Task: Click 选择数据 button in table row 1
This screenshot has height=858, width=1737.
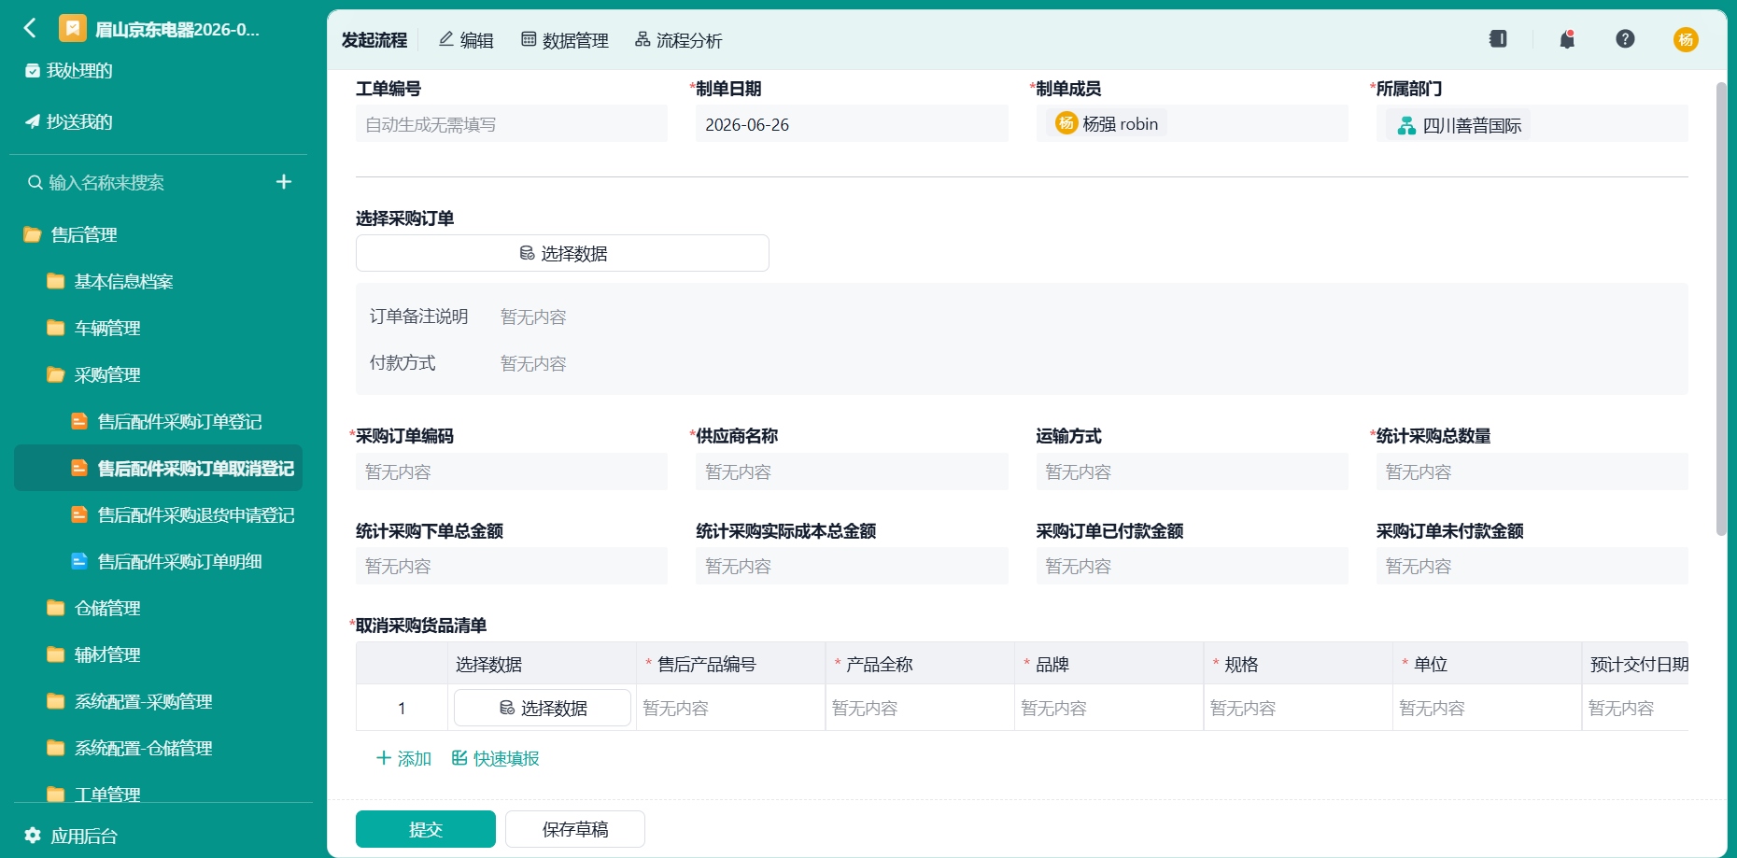Action: [543, 708]
